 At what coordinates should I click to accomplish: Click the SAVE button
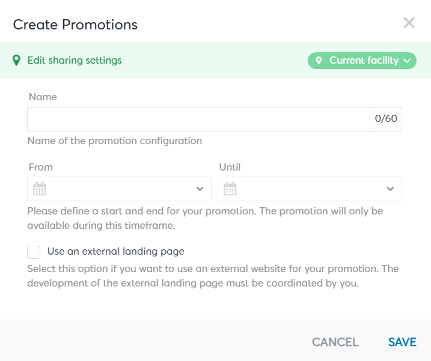tap(402, 342)
